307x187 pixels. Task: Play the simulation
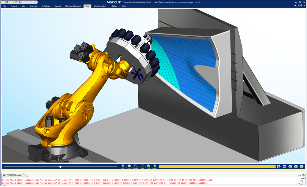(301, 167)
